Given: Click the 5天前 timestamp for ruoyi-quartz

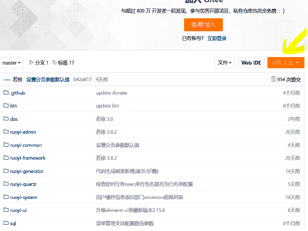Looking at the screenshot, I should (294, 184).
